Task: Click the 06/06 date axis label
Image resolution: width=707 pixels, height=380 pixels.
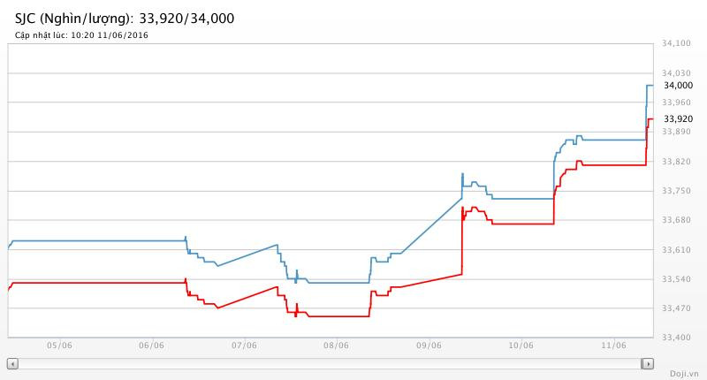Action: [x=151, y=346]
